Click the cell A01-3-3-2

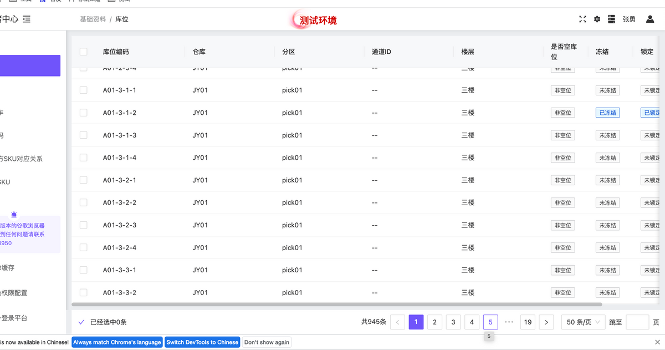point(120,292)
